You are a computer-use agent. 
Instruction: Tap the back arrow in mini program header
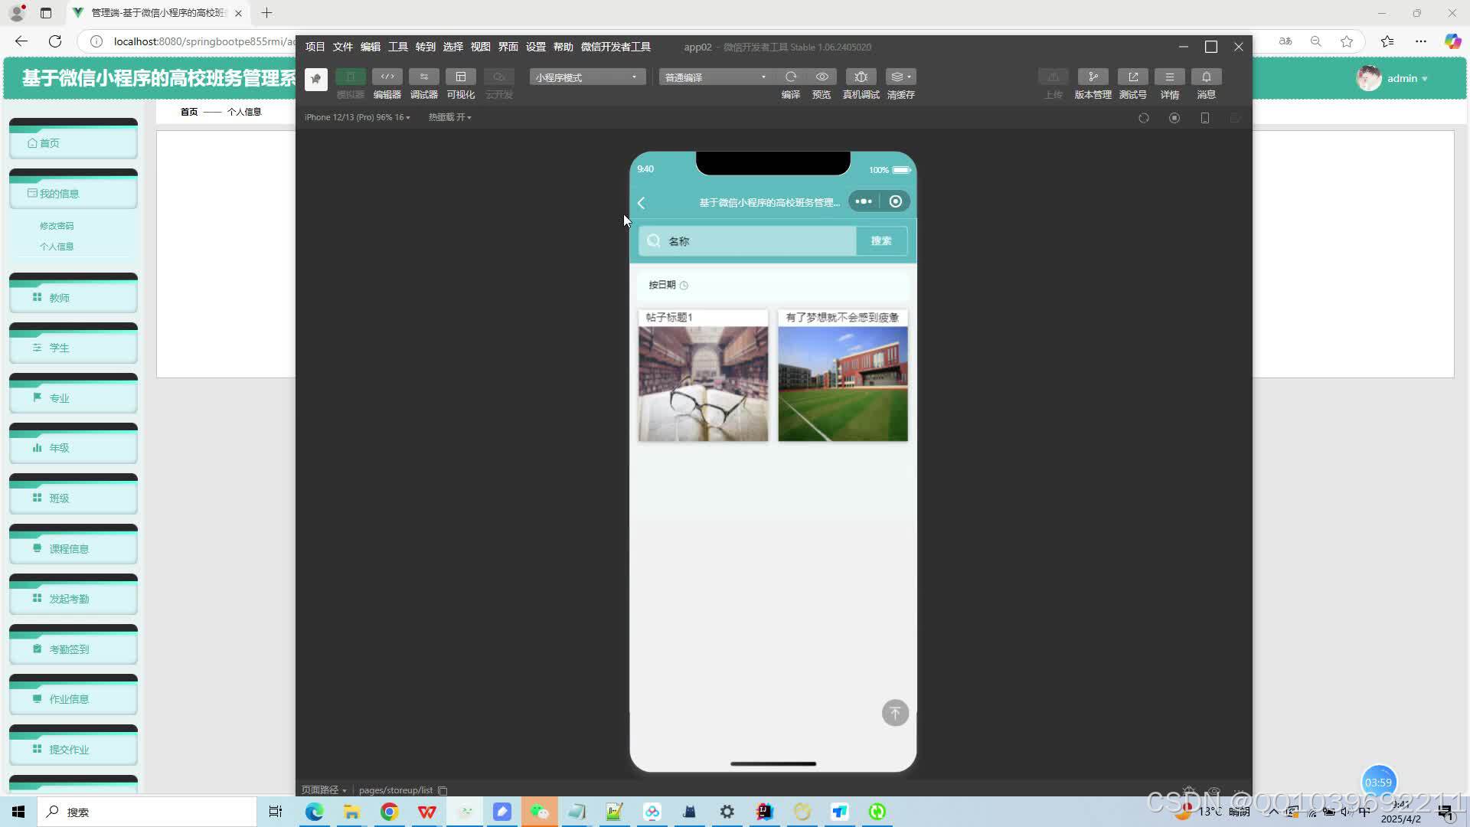pyautogui.click(x=642, y=203)
